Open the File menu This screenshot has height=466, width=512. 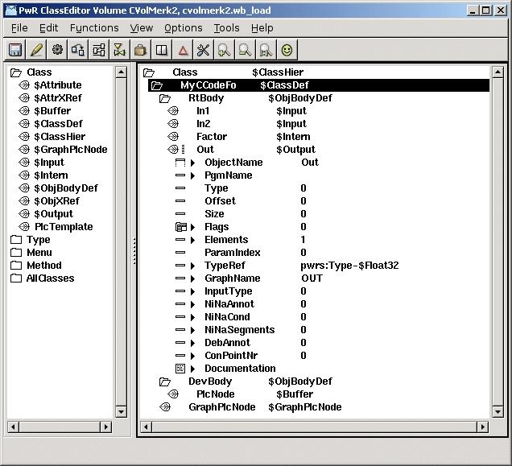[19, 28]
